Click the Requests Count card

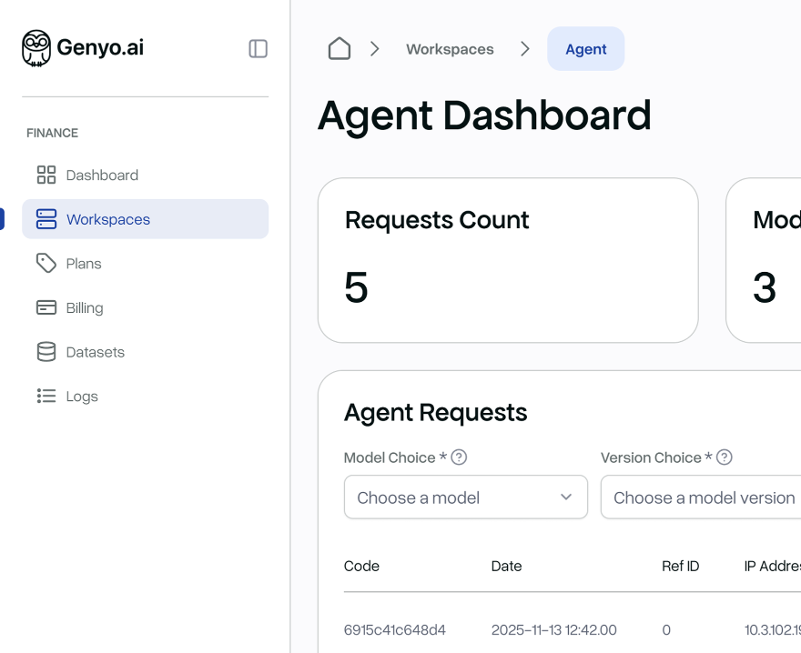[x=507, y=260]
